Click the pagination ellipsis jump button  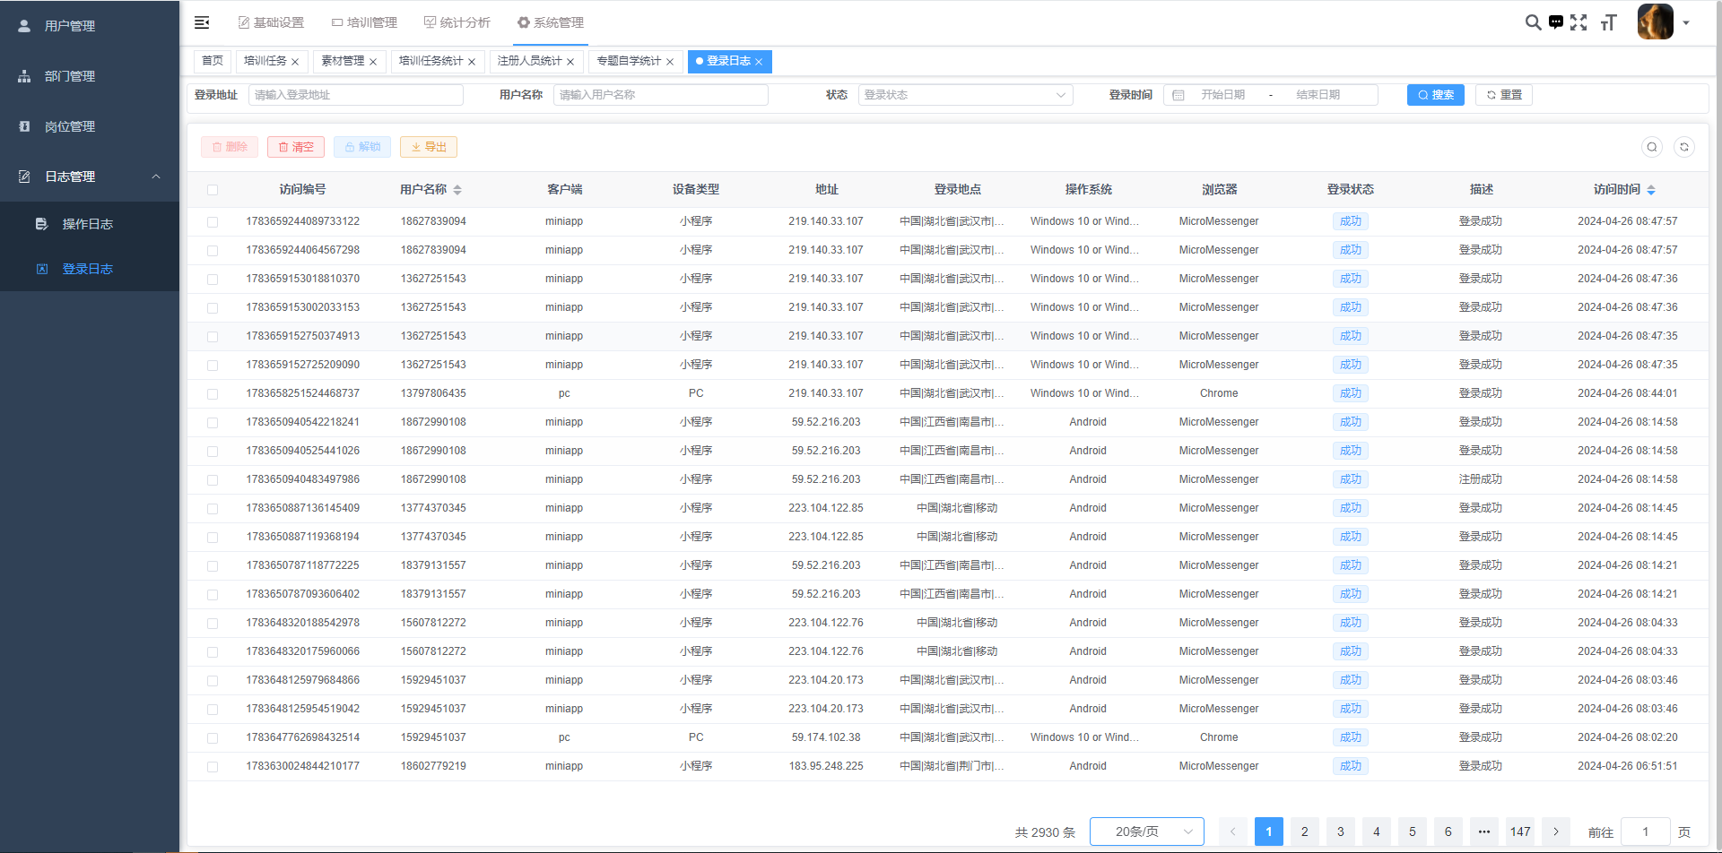1484,831
